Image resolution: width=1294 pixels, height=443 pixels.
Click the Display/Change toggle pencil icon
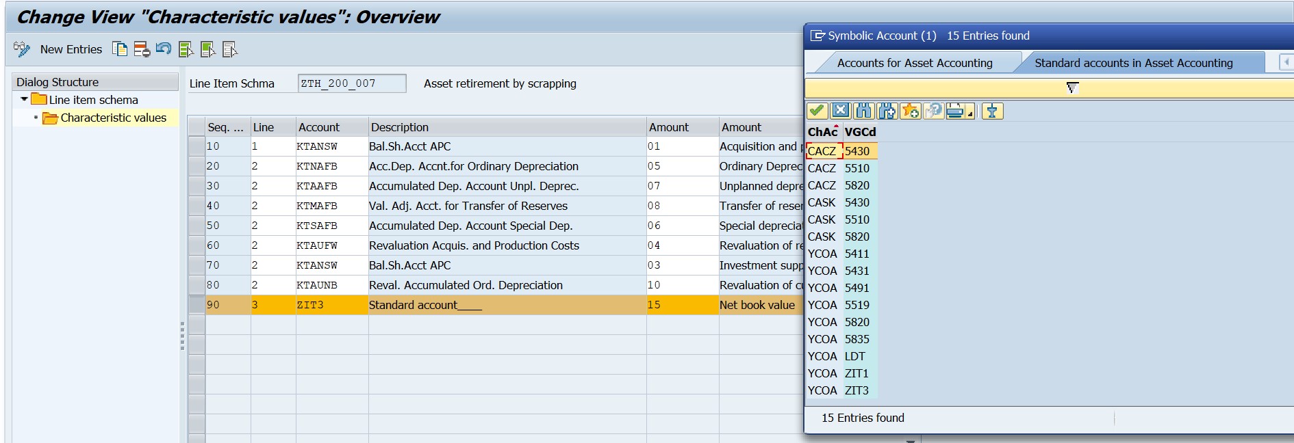pos(22,49)
